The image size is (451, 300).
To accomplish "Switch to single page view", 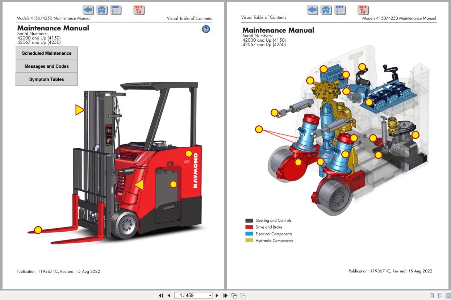I will point(431,296).
